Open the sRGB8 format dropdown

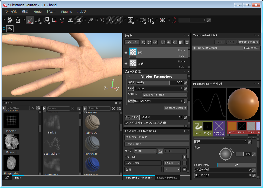click(172, 163)
